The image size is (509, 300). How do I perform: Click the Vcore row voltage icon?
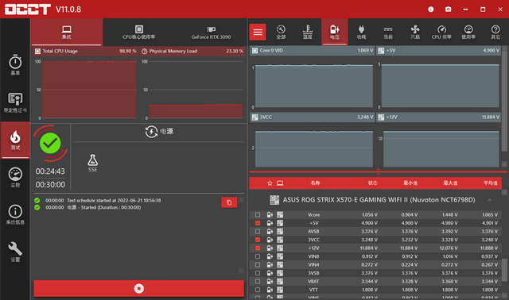tap(270, 215)
